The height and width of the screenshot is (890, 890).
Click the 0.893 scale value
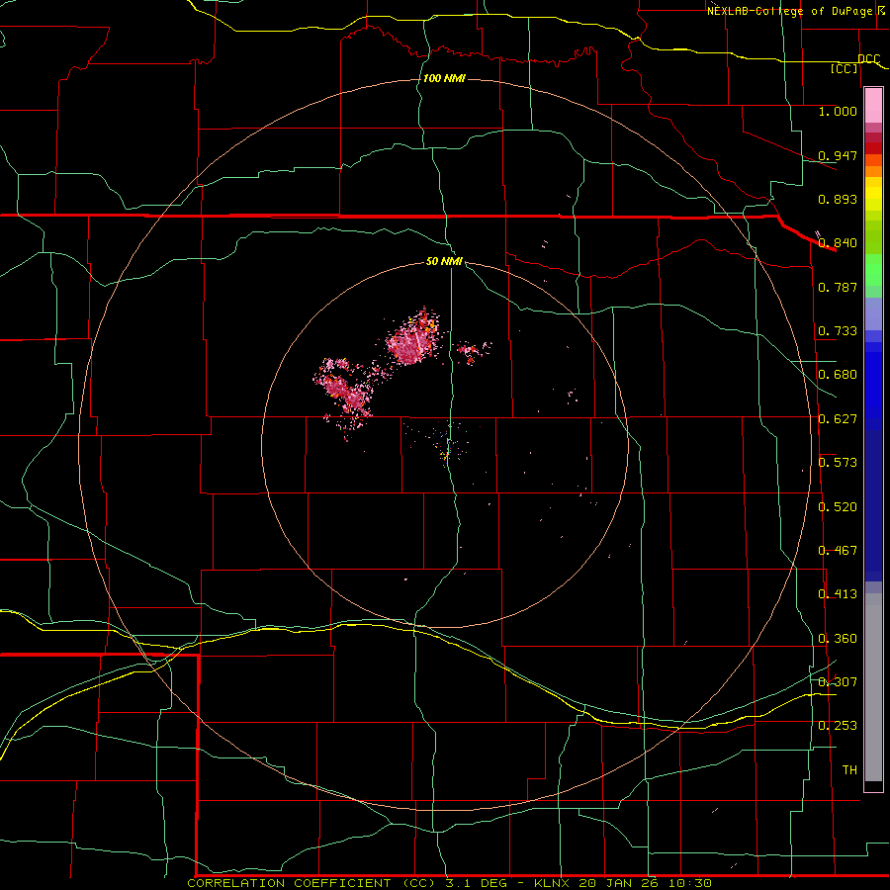(x=838, y=199)
